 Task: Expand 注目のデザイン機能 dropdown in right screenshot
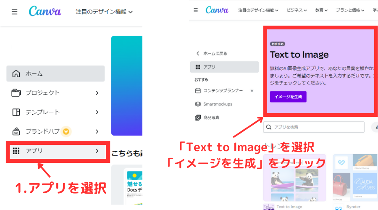(x=258, y=10)
